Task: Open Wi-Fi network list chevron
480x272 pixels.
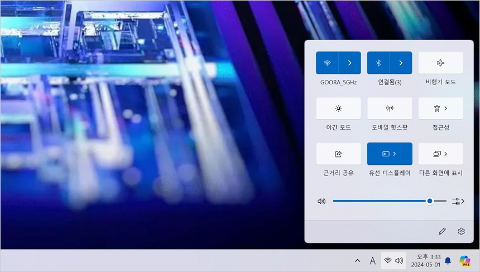Action: click(x=349, y=63)
